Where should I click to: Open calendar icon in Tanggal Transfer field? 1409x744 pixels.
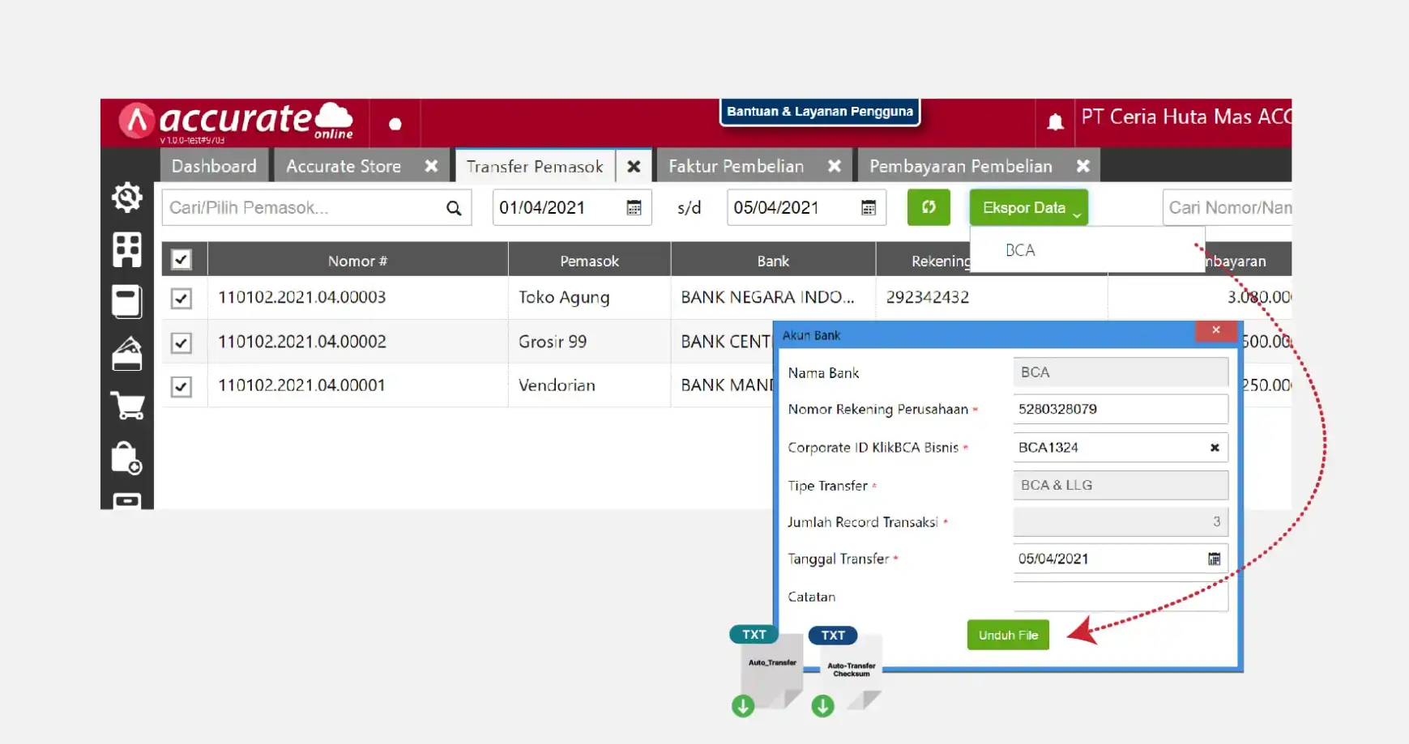[x=1214, y=559]
